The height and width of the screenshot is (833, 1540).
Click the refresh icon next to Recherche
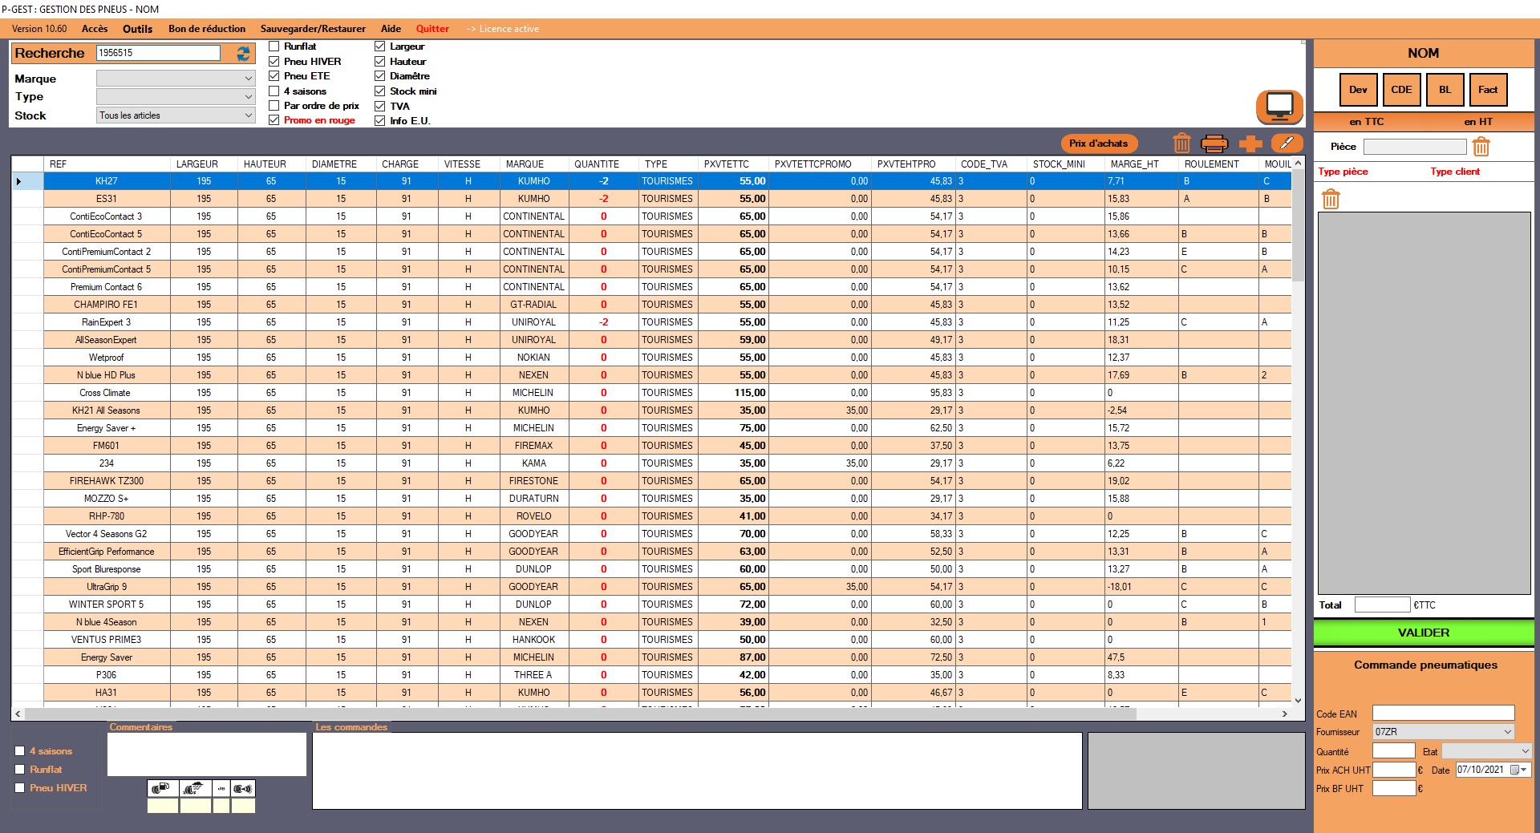click(243, 54)
